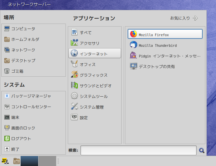Switch to the second workspace in pager
Viewport: 216px width, 166px height.
(x=47, y=161)
